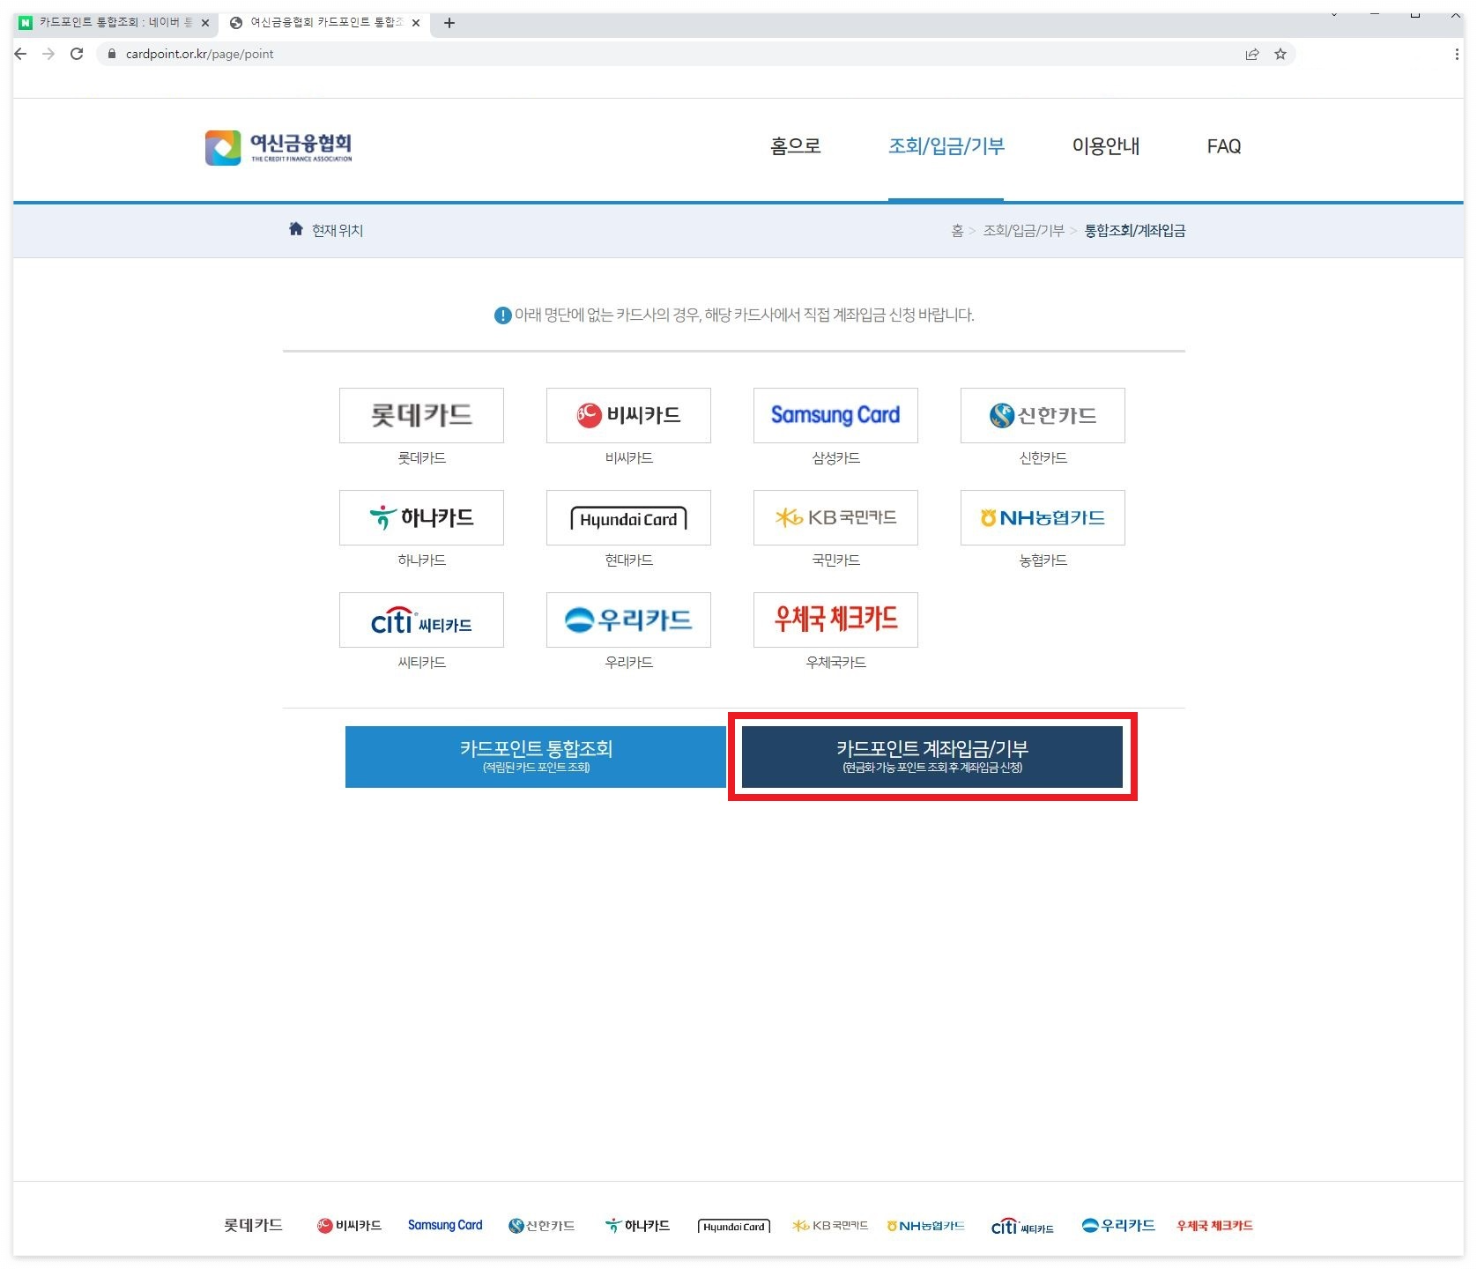Click 홈 in the breadcrumb

point(957,231)
